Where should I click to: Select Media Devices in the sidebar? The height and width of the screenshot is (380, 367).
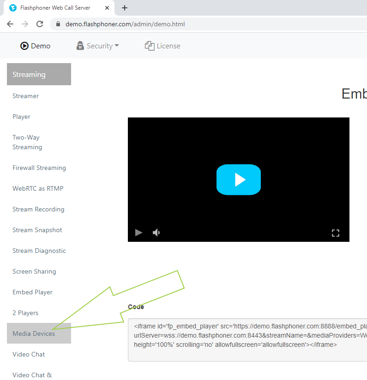coord(39,333)
